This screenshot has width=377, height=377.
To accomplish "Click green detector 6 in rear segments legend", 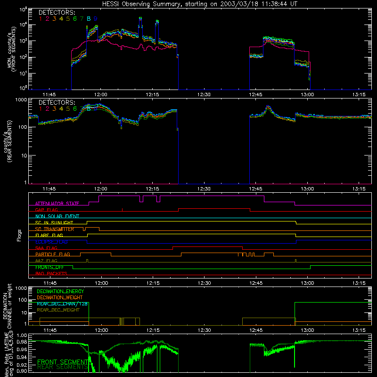I will click(x=75, y=109).
